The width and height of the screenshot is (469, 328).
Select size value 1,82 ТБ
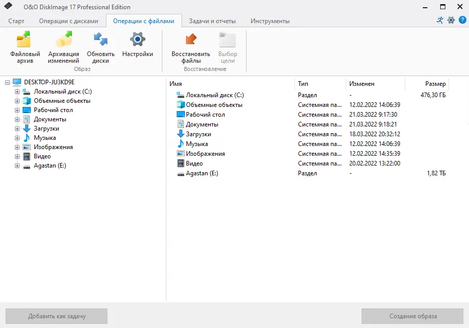point(436,173)
